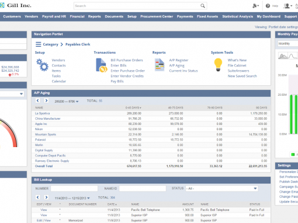Expand the dropdown in the left portlet
The height and width of the screenshot is (223, 298).
pos(21,94)
